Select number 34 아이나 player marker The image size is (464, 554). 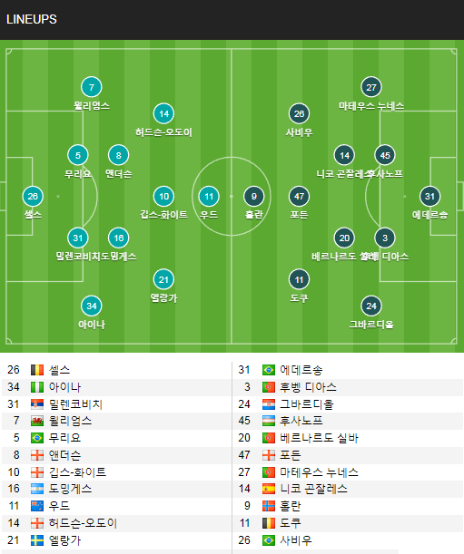[x=92, y=306]
